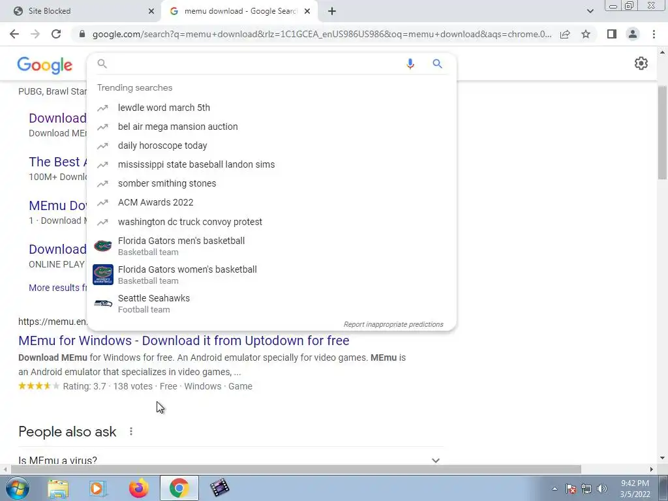Open Chrome side panel icon
The height and width of the screenshot is (501, 668).
tap(612, 34)
